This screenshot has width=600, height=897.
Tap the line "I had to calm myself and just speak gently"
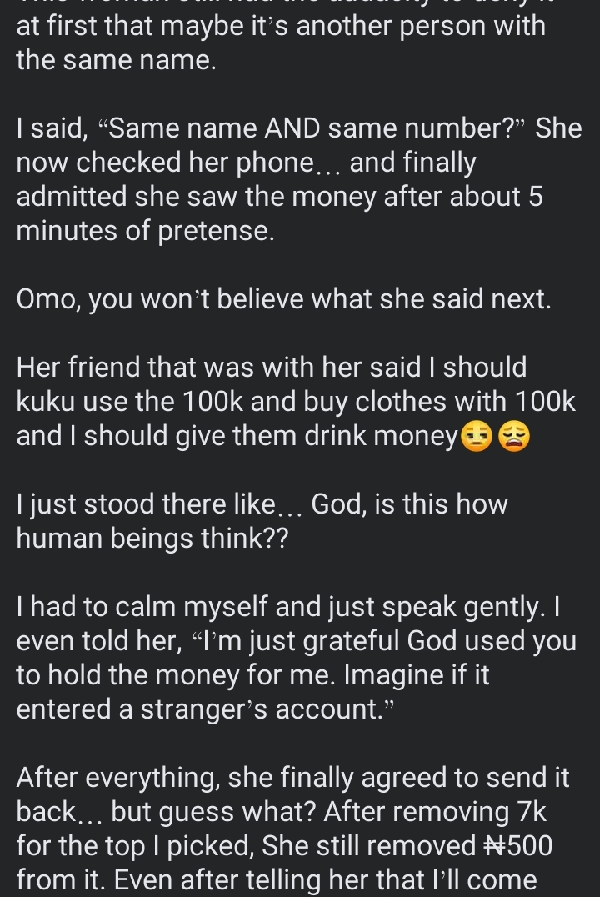[288, 607]
